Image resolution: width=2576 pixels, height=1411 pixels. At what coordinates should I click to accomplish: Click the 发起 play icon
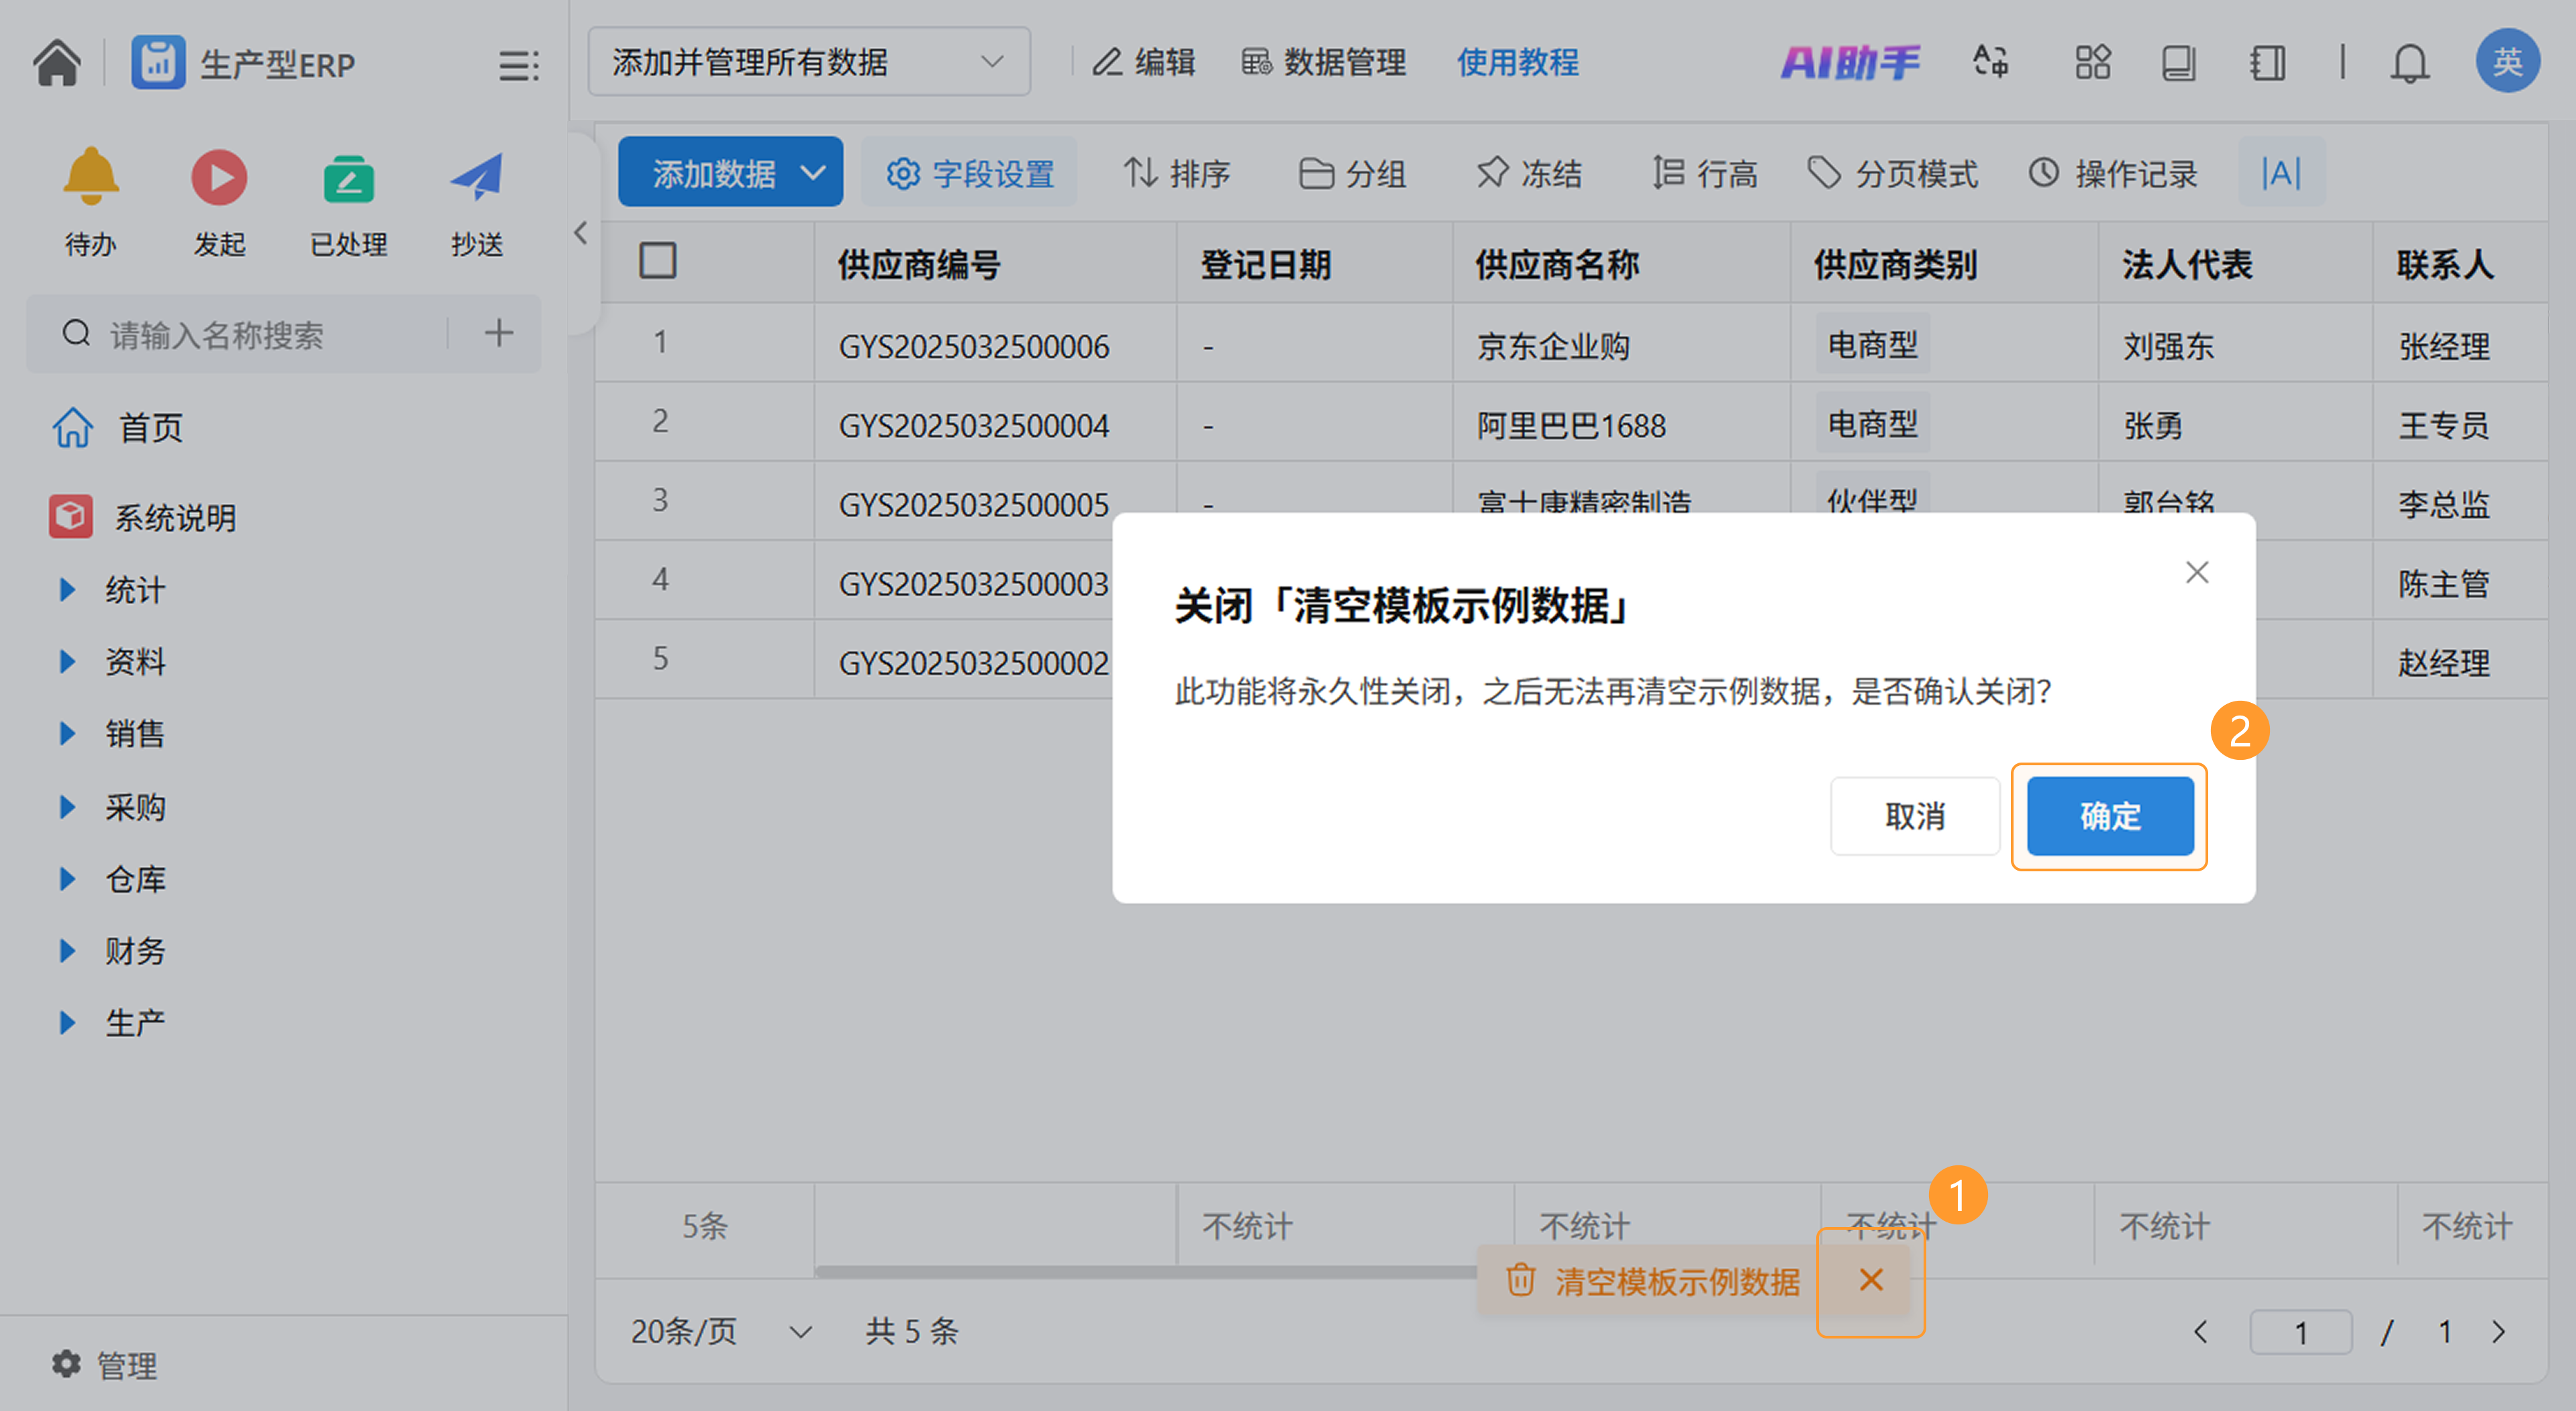(x=218, y=178)
